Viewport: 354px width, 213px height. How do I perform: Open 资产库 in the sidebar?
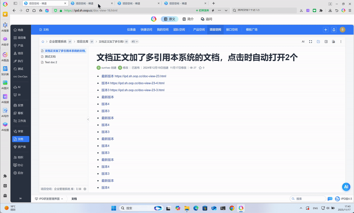(x=20, y=147)
